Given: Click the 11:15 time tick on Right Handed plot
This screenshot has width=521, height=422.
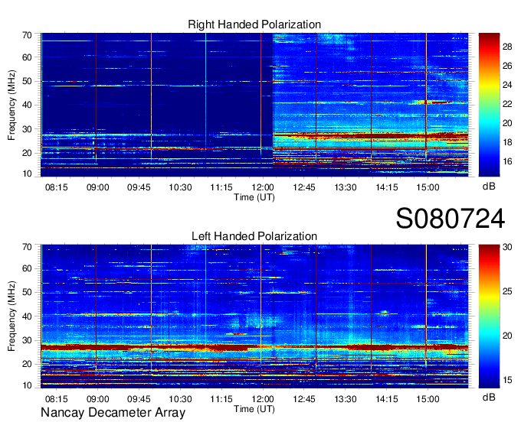Looking at the screenshot, I should coord(221,187).
